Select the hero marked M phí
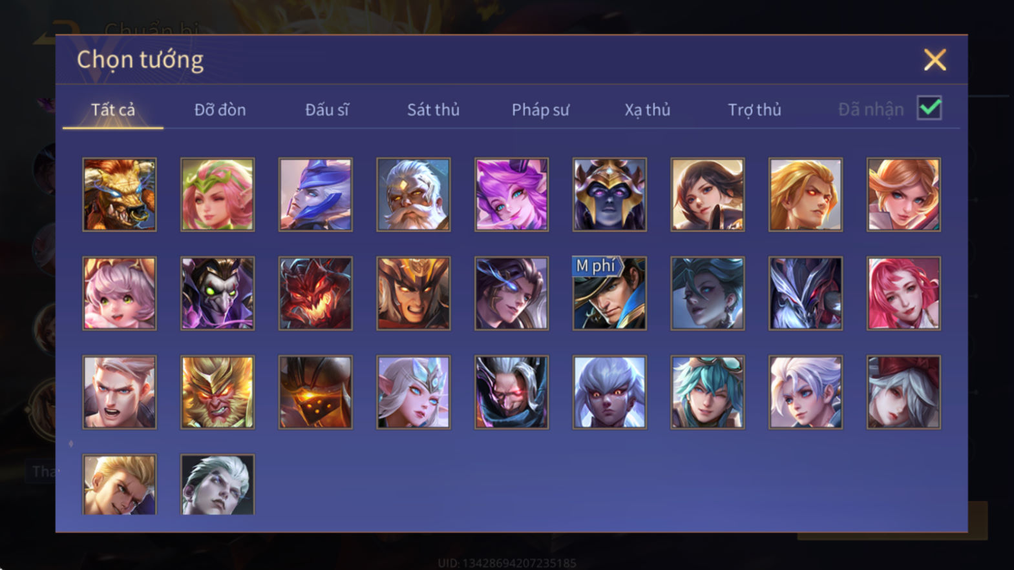This screenshot has width=1014, height=570. (x=609, y=293)
